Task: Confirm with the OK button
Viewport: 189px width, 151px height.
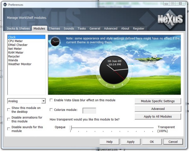Action: coord(152,142)
